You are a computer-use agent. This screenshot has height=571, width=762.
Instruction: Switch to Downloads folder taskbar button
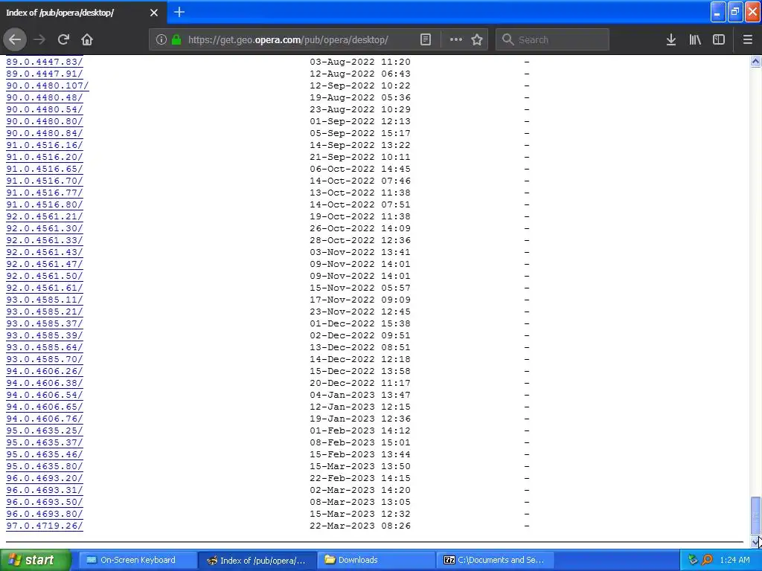click(x=375, y=561)
